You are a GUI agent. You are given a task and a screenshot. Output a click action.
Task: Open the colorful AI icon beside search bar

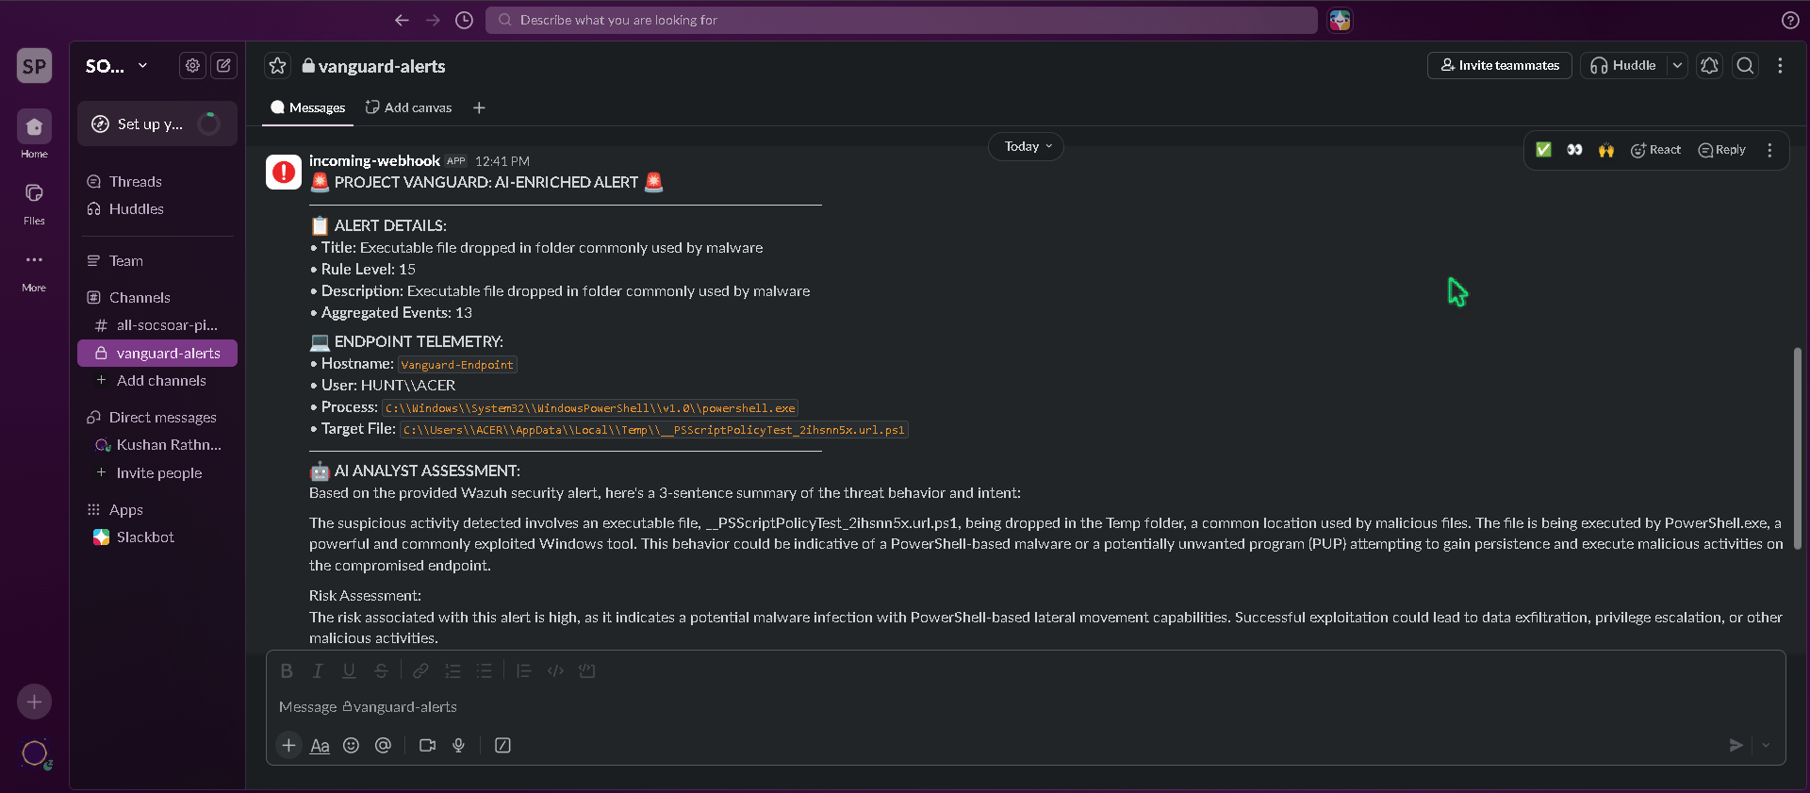pos(1340,20)
